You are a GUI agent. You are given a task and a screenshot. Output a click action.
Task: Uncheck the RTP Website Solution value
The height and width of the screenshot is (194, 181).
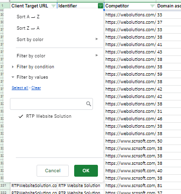[45, 116]
